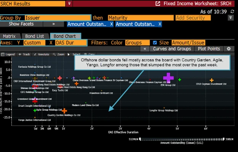This screenshot has height=152, width=238.
Task: Click the red marker above Smart Insight label
Action: coord(35,101)
